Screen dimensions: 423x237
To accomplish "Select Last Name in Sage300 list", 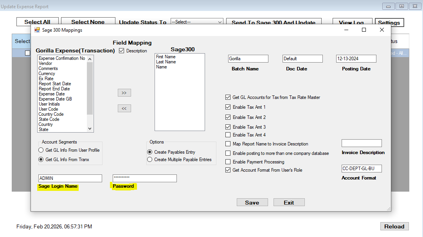I will (166, 62).
